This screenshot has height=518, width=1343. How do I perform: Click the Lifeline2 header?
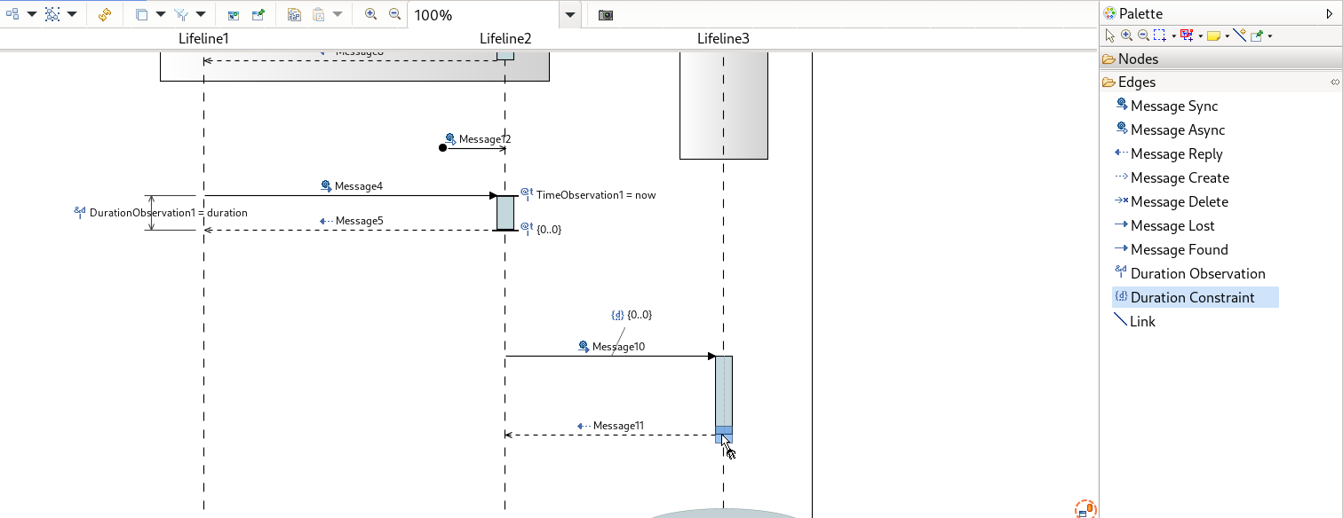(505, 39)
